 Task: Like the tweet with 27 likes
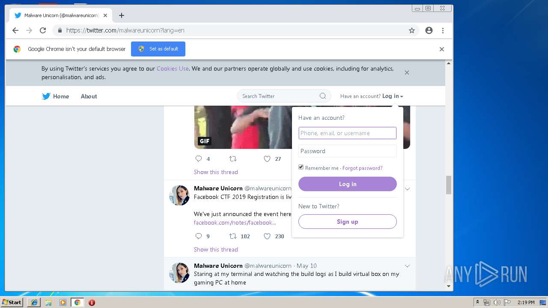pos(267,159)
